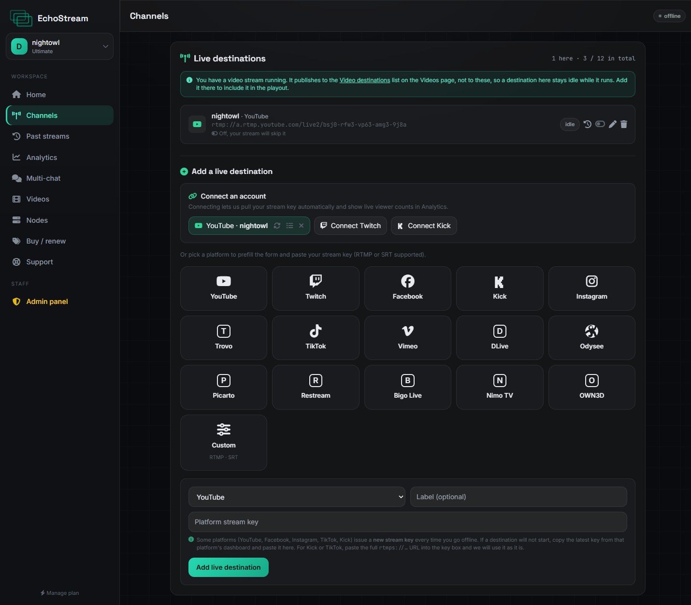Image resolution: width=691 pixels, height=605 pixels.
Task: Pick the Restream platform tile
Action: click(316, 387)
